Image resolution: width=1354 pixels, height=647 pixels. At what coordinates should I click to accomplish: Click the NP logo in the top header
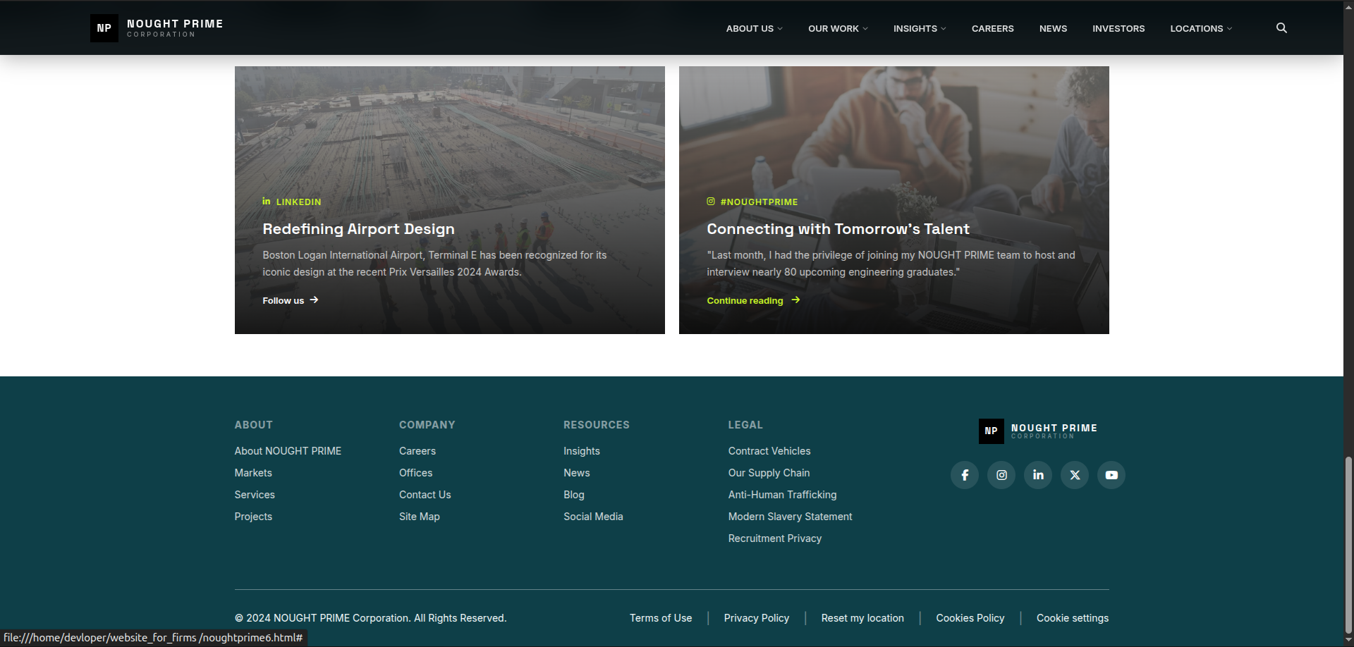(x=104, y=28)
